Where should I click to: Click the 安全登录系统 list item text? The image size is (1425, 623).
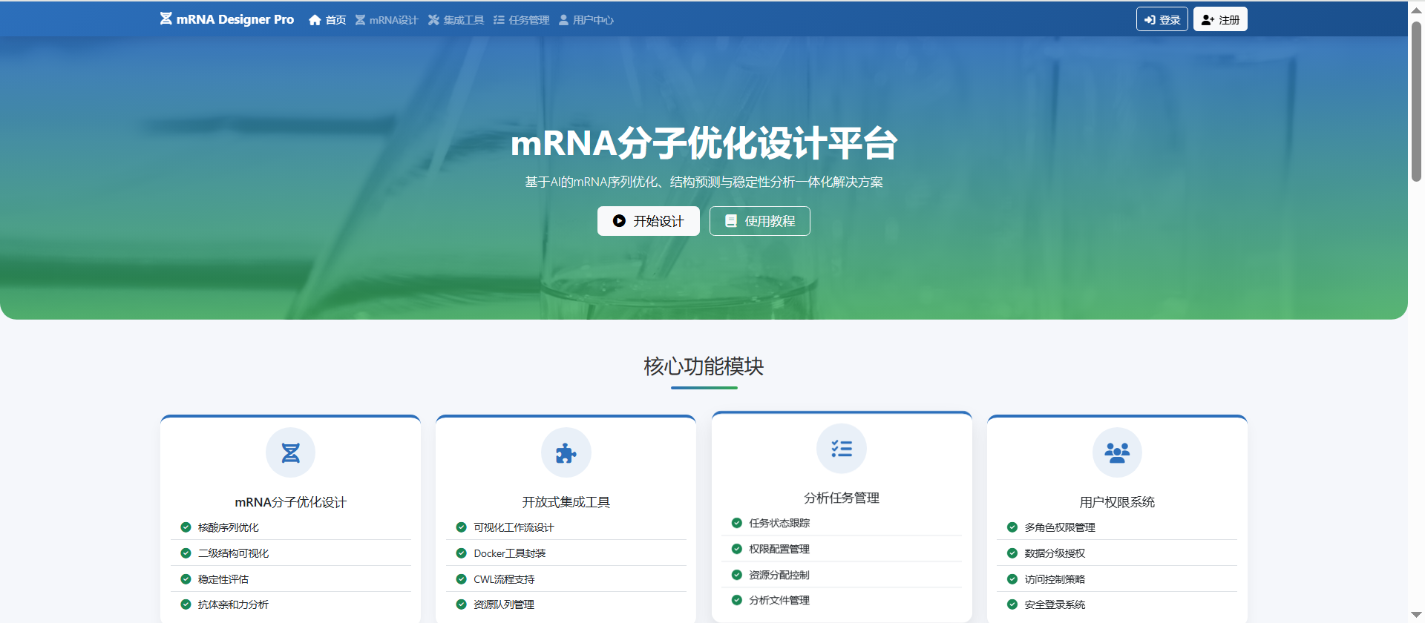point(1055,604)
